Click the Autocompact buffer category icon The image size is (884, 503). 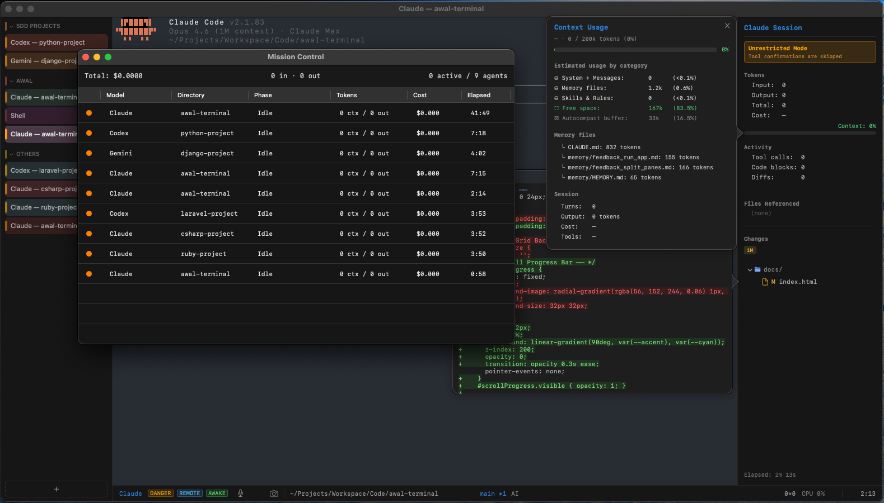(x=556, y=118)
